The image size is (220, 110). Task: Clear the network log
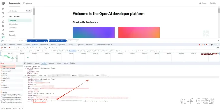[x=5, y=48]
